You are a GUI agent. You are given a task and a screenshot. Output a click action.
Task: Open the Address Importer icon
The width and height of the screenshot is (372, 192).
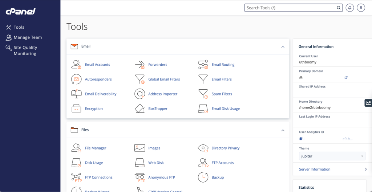(x=140, y=94)
